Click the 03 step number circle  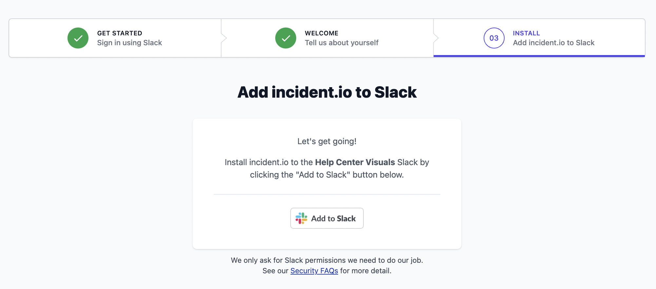click(494, 38)
